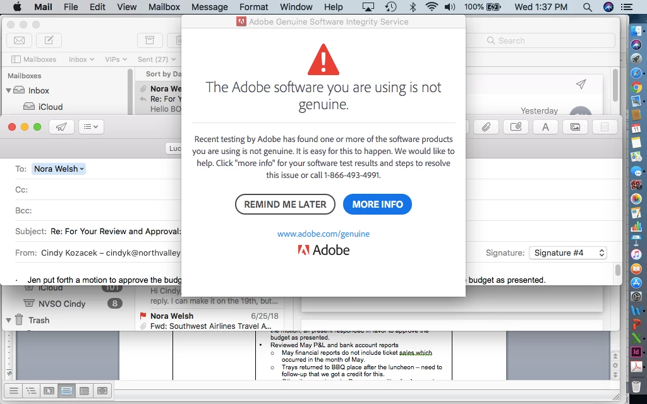Show the Format bar with the A button
Screen dimensions: 647x404
tap(545, 126)
